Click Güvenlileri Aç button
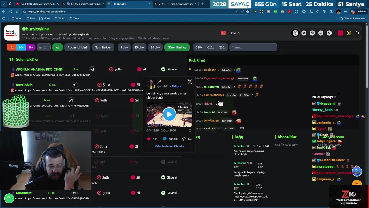 coord(177,47)
